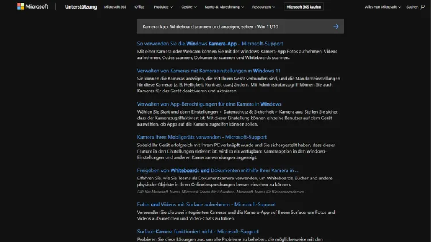Open Fotos und Videos mit Surface aufnehmen
This screenshot has height=242, width=431.
[206, 204]
